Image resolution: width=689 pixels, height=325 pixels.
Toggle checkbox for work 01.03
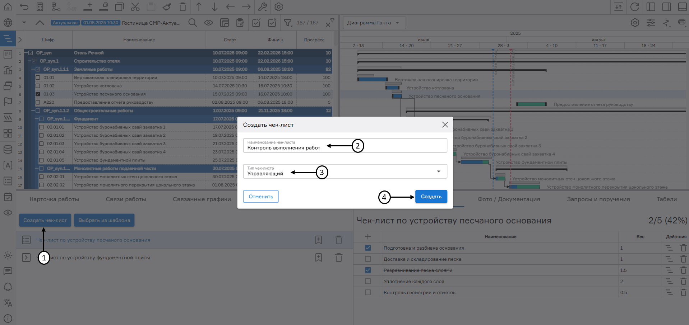38,94
